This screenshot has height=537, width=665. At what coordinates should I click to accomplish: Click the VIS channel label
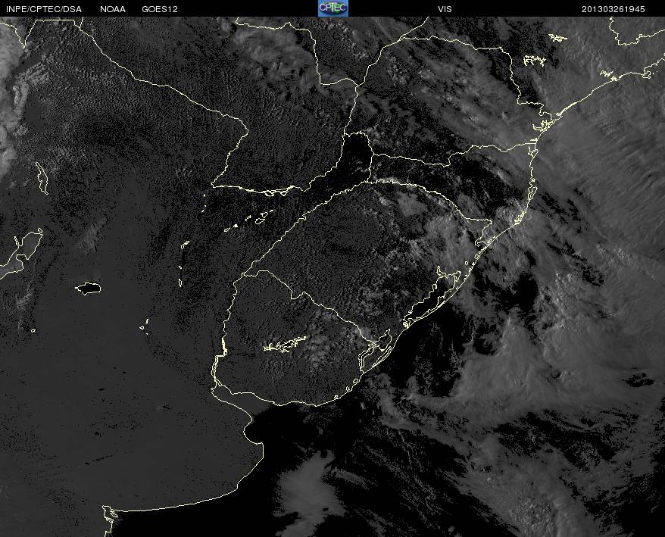click(445, 9)
